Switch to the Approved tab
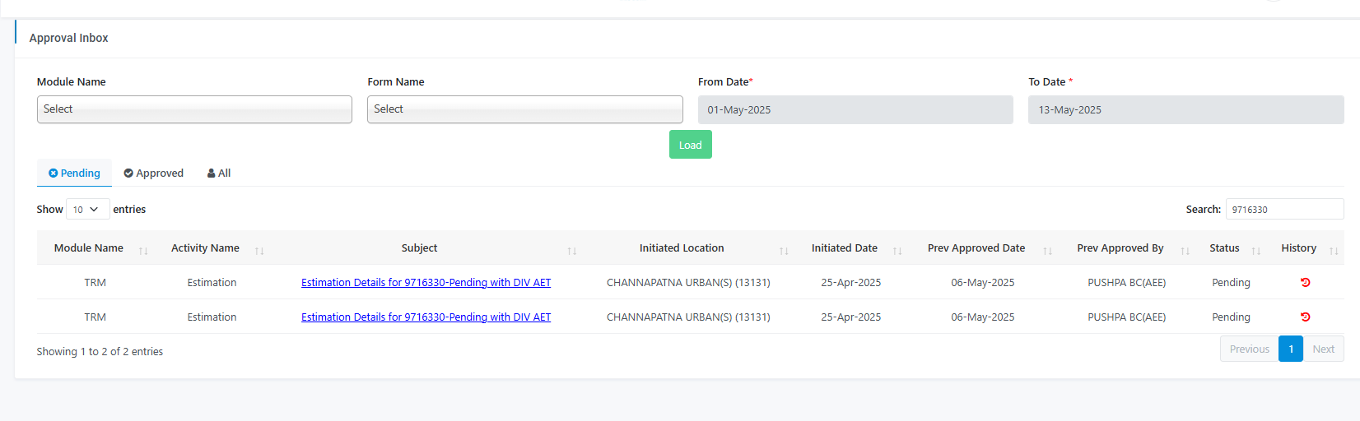Screen dimensions: 1360x421 click(154, 173)
